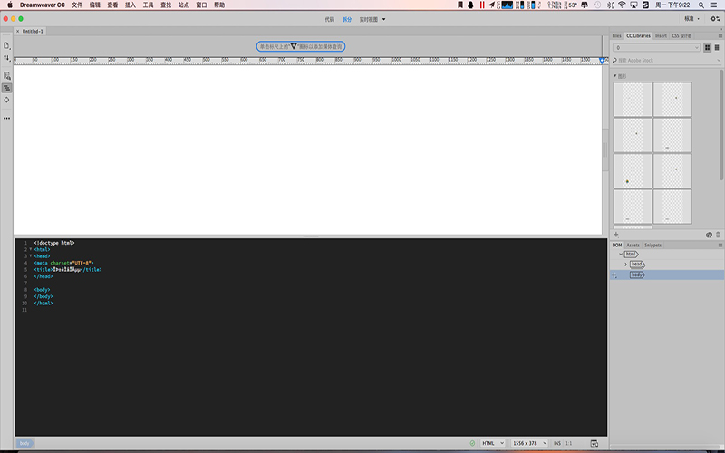Image resolution: width=725 pixels, height=453 pixels.
Task: Switch to 拆分 split view
Action: [x=347, y=19]
